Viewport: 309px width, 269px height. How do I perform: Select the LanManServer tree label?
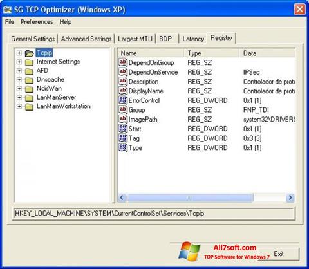pos(57,97)
